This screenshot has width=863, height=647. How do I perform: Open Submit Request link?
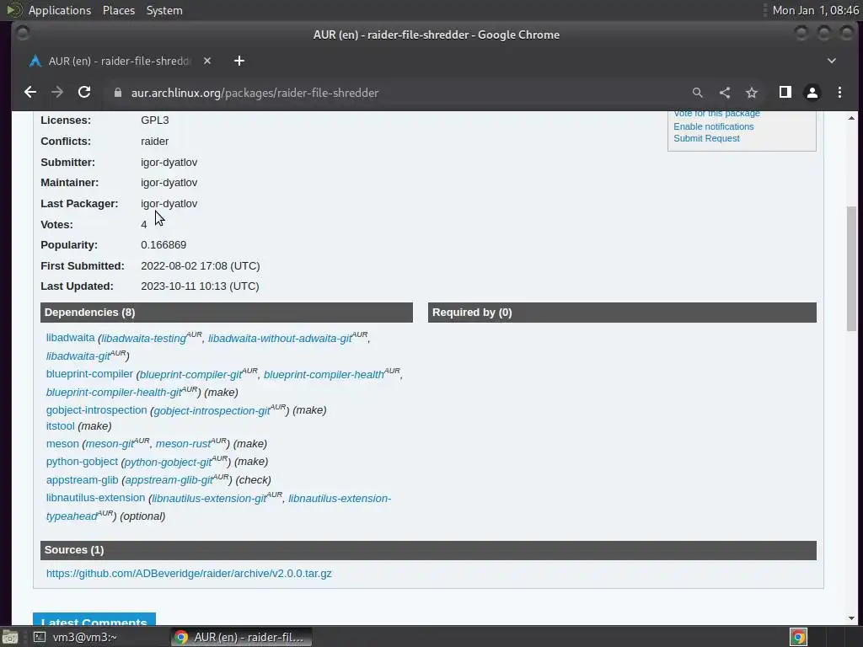point(706,138)
